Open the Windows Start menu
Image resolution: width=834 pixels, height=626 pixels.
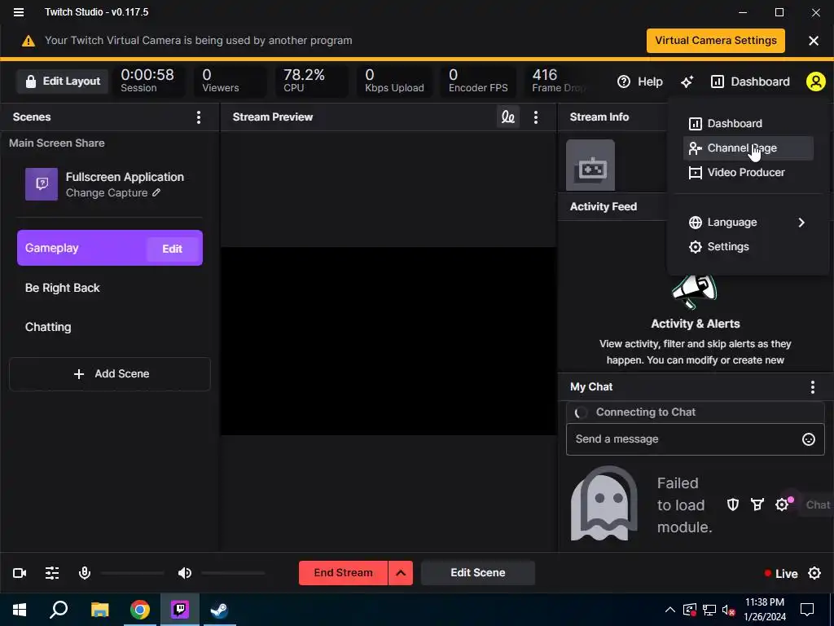pyautogui.click(x=20, y=610)
